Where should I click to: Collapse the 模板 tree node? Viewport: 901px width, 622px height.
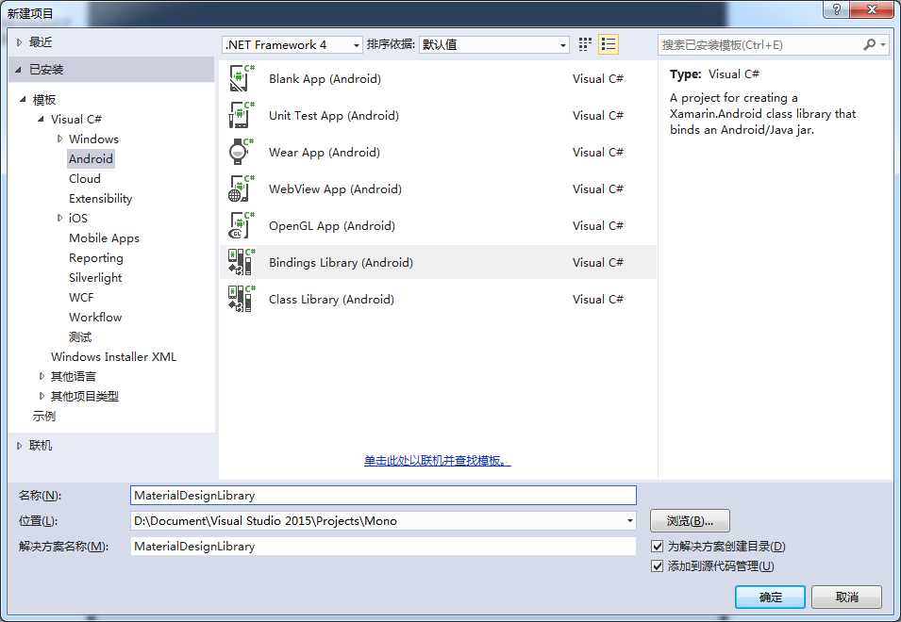pos(23,99)
